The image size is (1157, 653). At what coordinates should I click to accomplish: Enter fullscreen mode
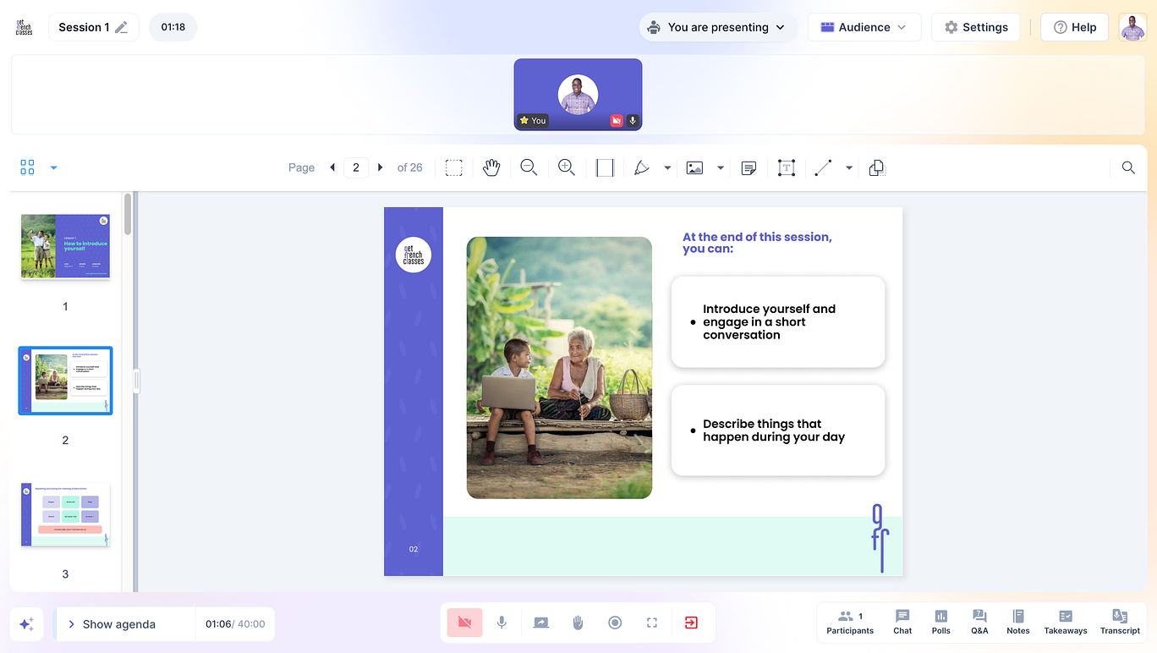point(652,623)
